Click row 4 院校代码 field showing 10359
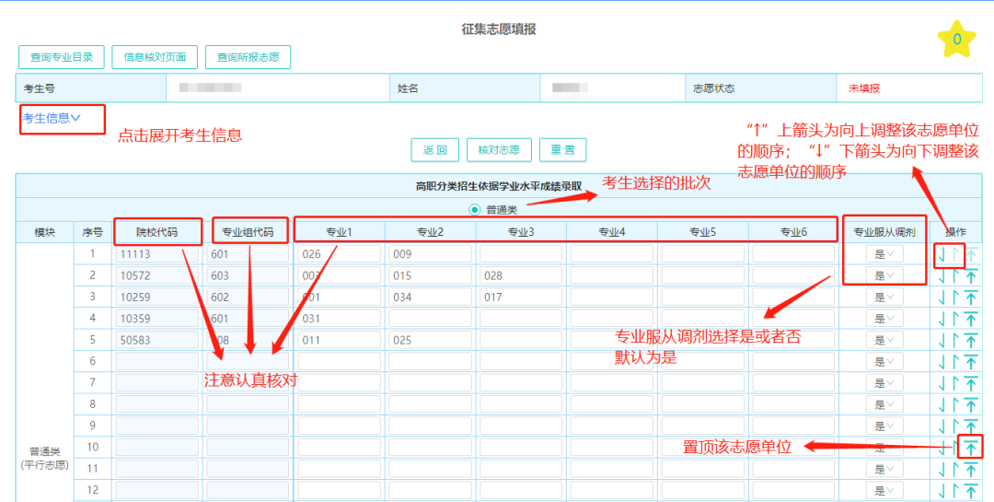 (x=157, y=320)
